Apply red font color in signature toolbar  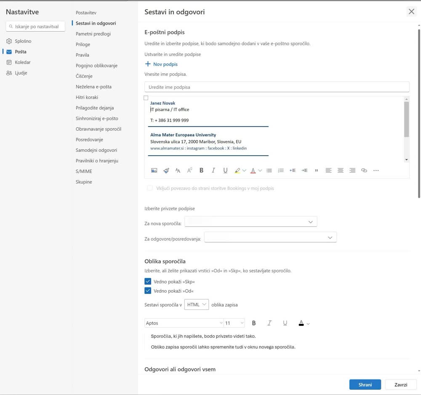[253, 171]
